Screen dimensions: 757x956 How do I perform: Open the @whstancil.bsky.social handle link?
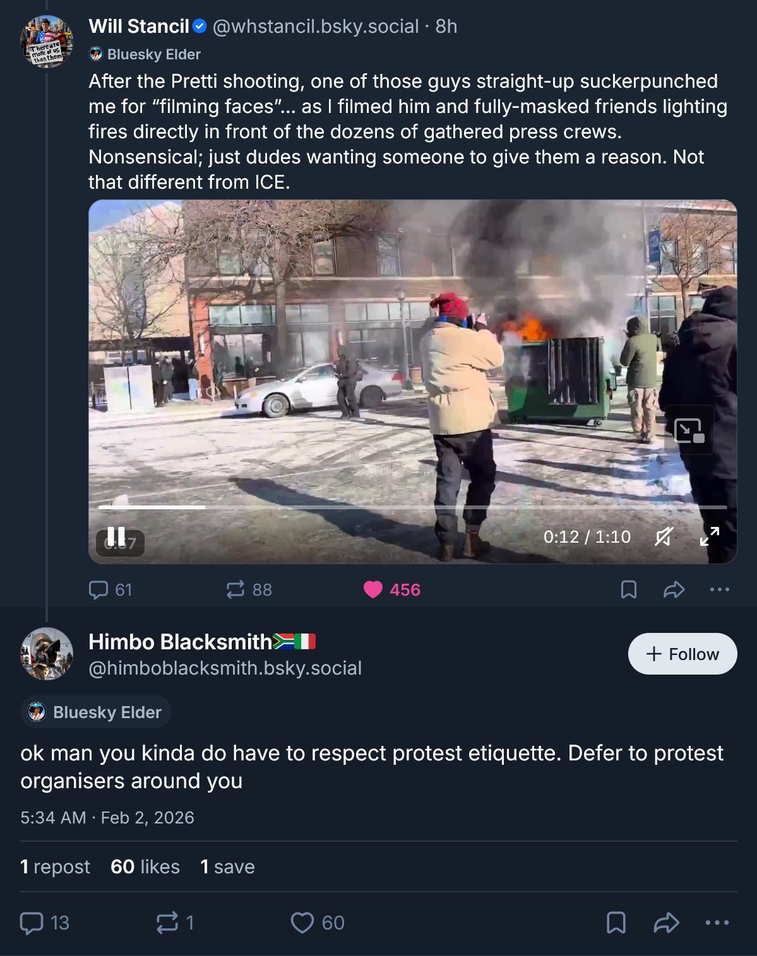click(316, 27)
